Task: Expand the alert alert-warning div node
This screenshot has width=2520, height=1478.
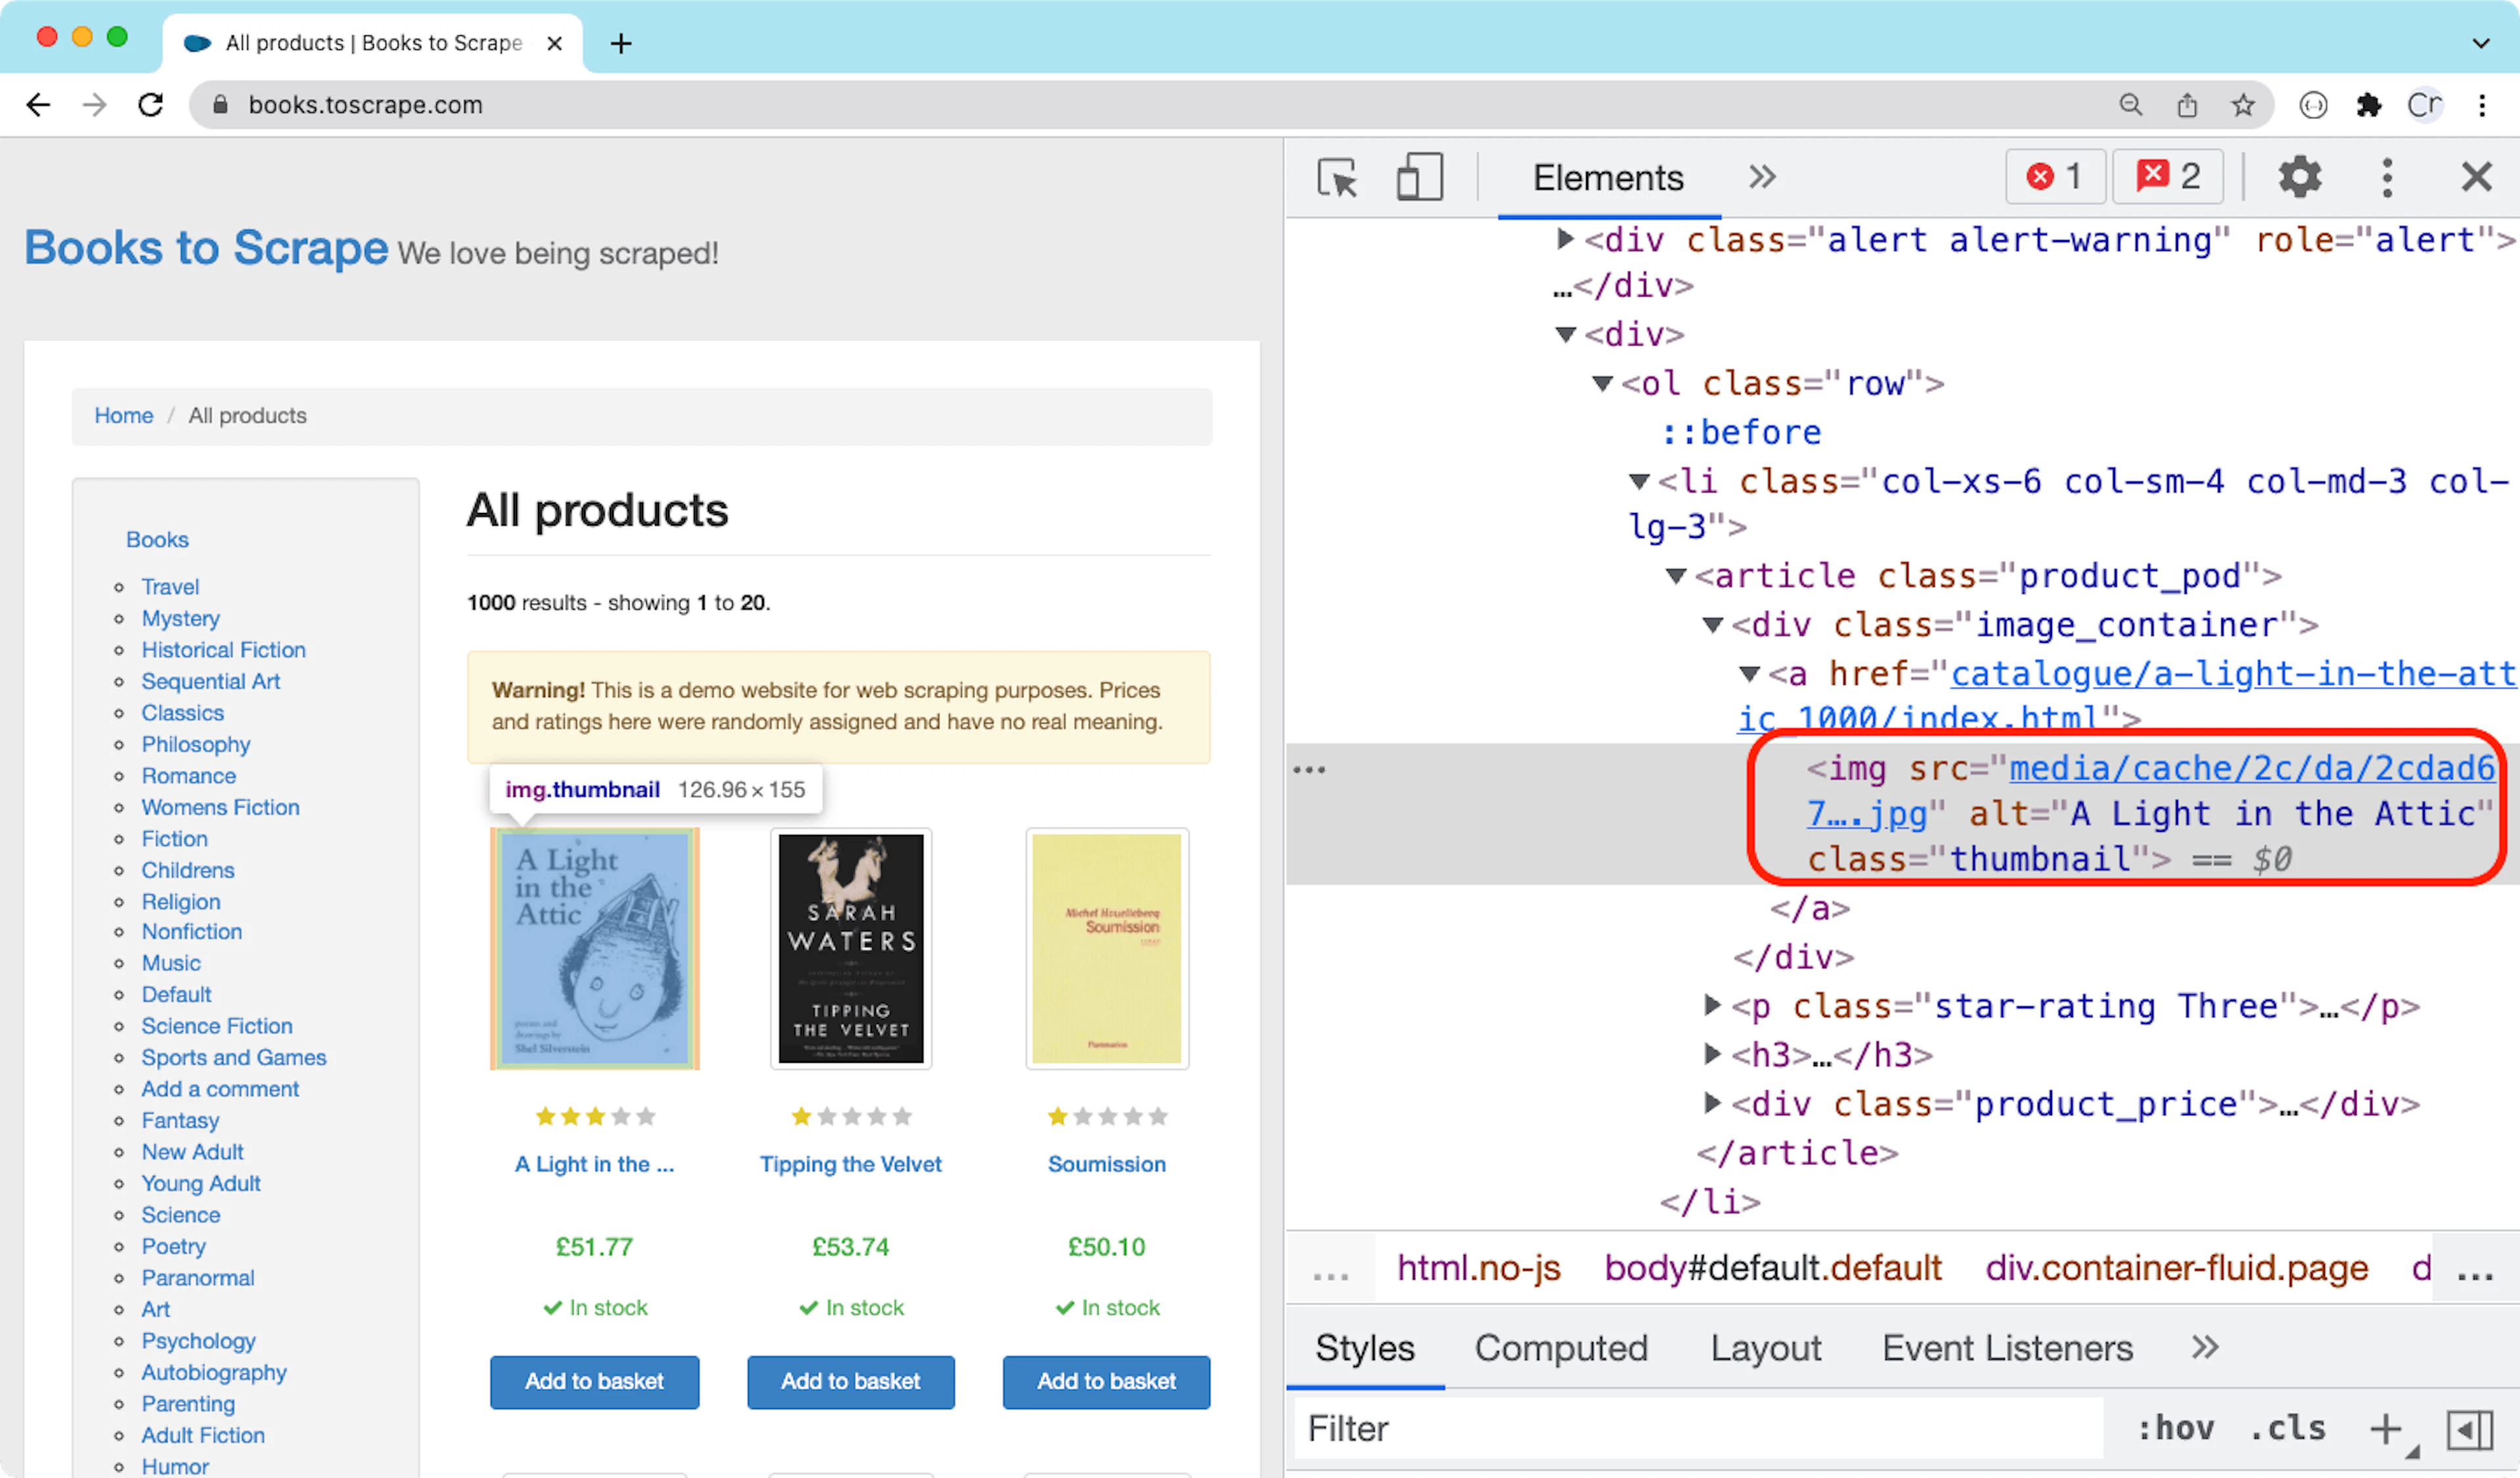Action: [1565, 240]
